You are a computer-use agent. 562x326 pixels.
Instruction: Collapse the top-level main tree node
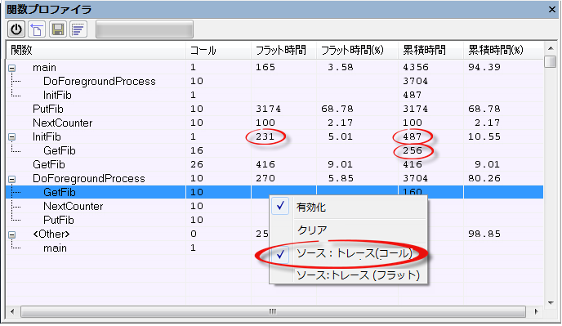(x=11, y=68)
